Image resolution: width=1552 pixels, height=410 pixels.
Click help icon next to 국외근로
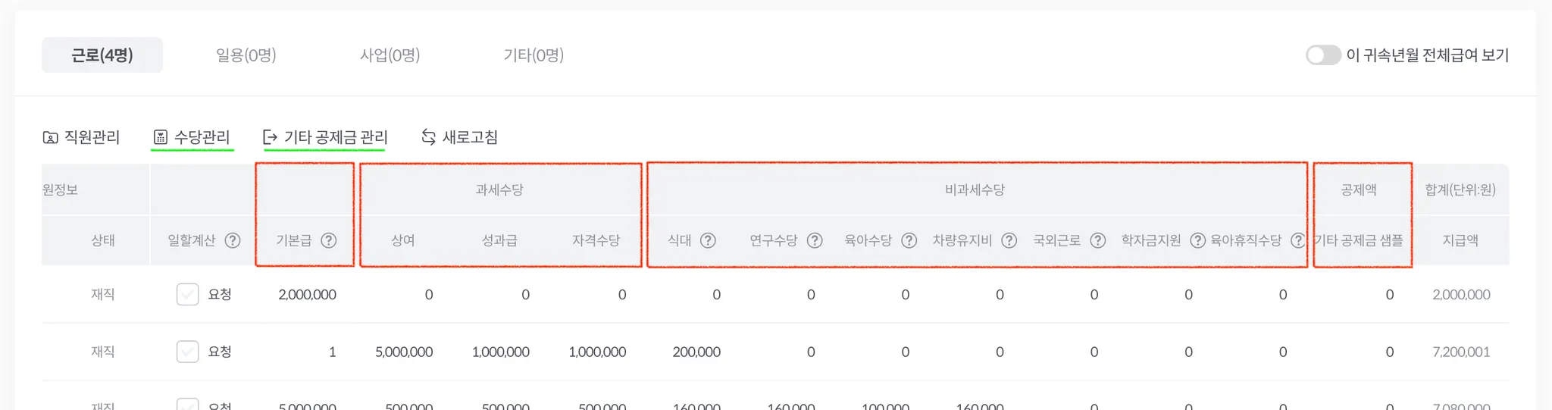[x=1097, y=240]
